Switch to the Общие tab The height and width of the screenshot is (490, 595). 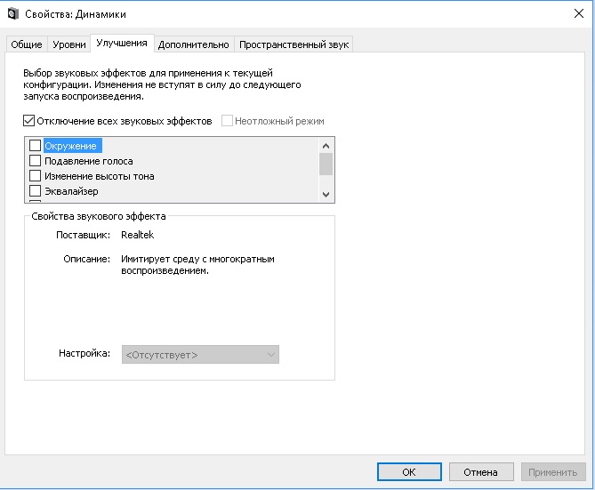26,44
